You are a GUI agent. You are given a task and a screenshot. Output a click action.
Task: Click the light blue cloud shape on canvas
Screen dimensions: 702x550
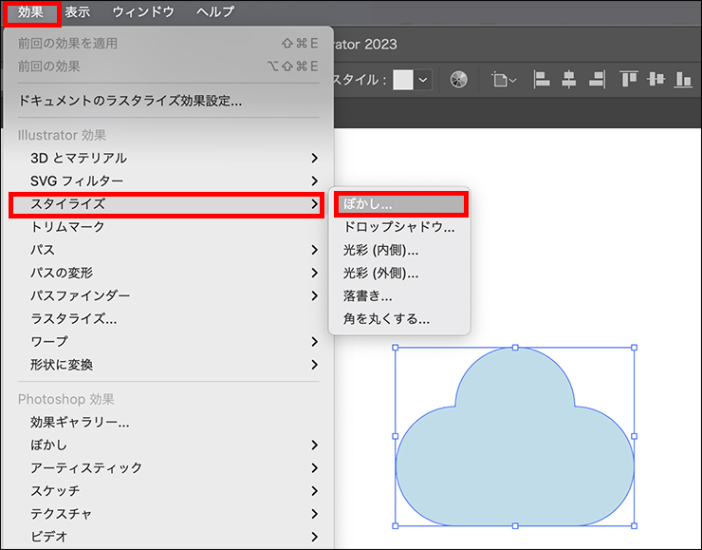coord(514,456)
